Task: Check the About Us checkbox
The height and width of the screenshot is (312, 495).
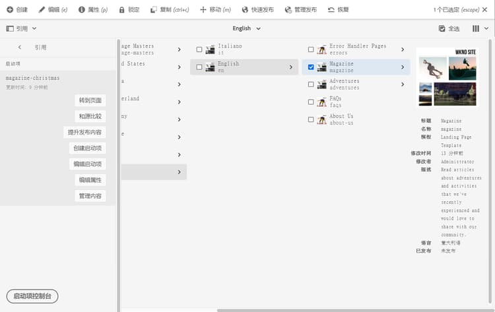Action: (311, 119)
